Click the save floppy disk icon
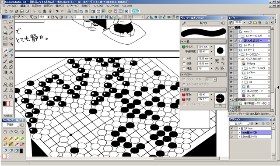Viewport: 280px width, 166px height. [x=22, y=11]
